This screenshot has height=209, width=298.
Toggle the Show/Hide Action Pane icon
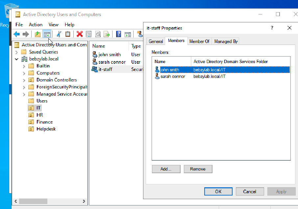128,35
